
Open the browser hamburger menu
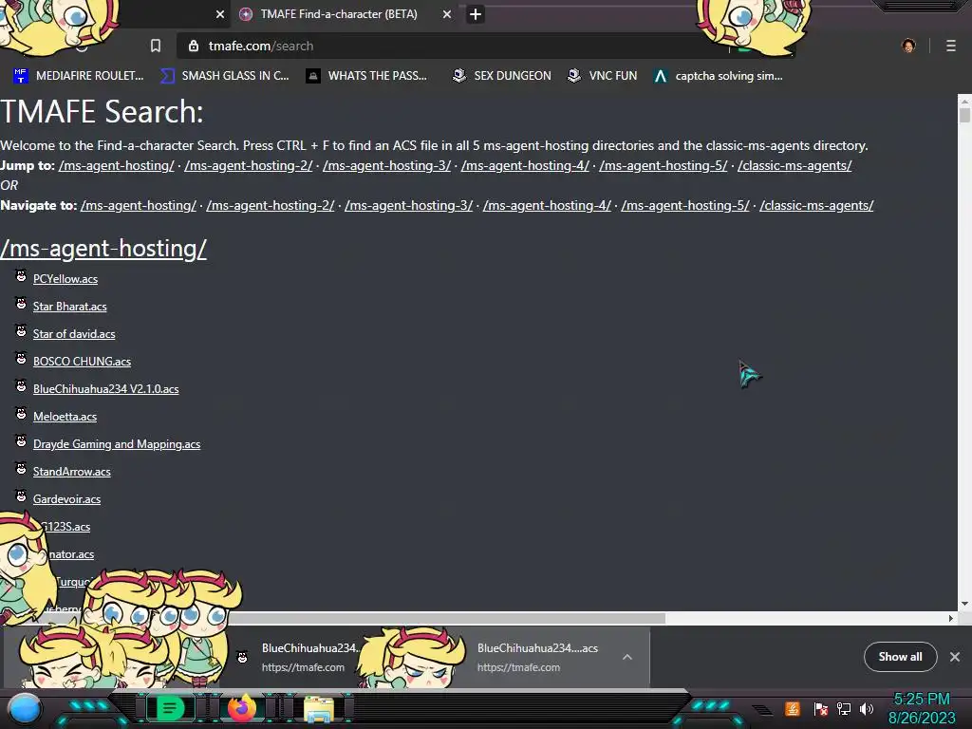(951, 46)
